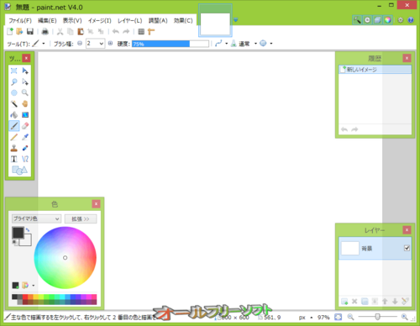Uncheck background layer visibility checkbox
Screen dimensions: 420x326
point(407,248)
